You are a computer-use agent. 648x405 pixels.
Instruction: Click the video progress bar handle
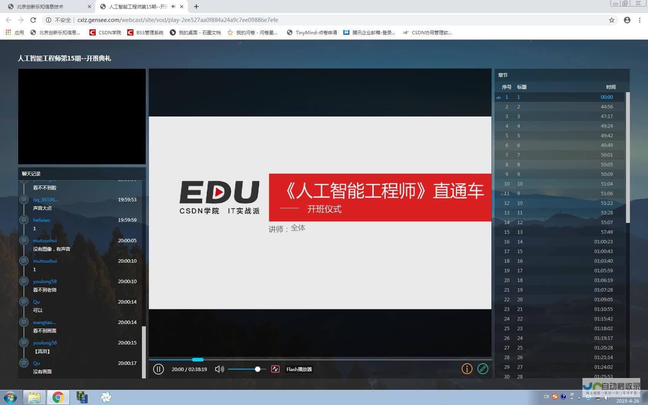pyautogui.click(x=198, y=359)
